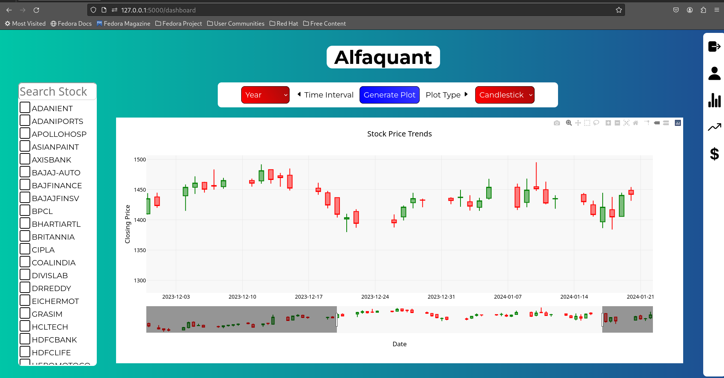The image size is (724, 378).
Task: Open the Fedora Docs bookmark
Action: point(71,23)
